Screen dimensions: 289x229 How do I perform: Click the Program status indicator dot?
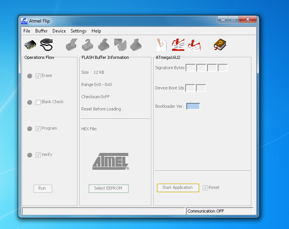click(x=30, y=129)
